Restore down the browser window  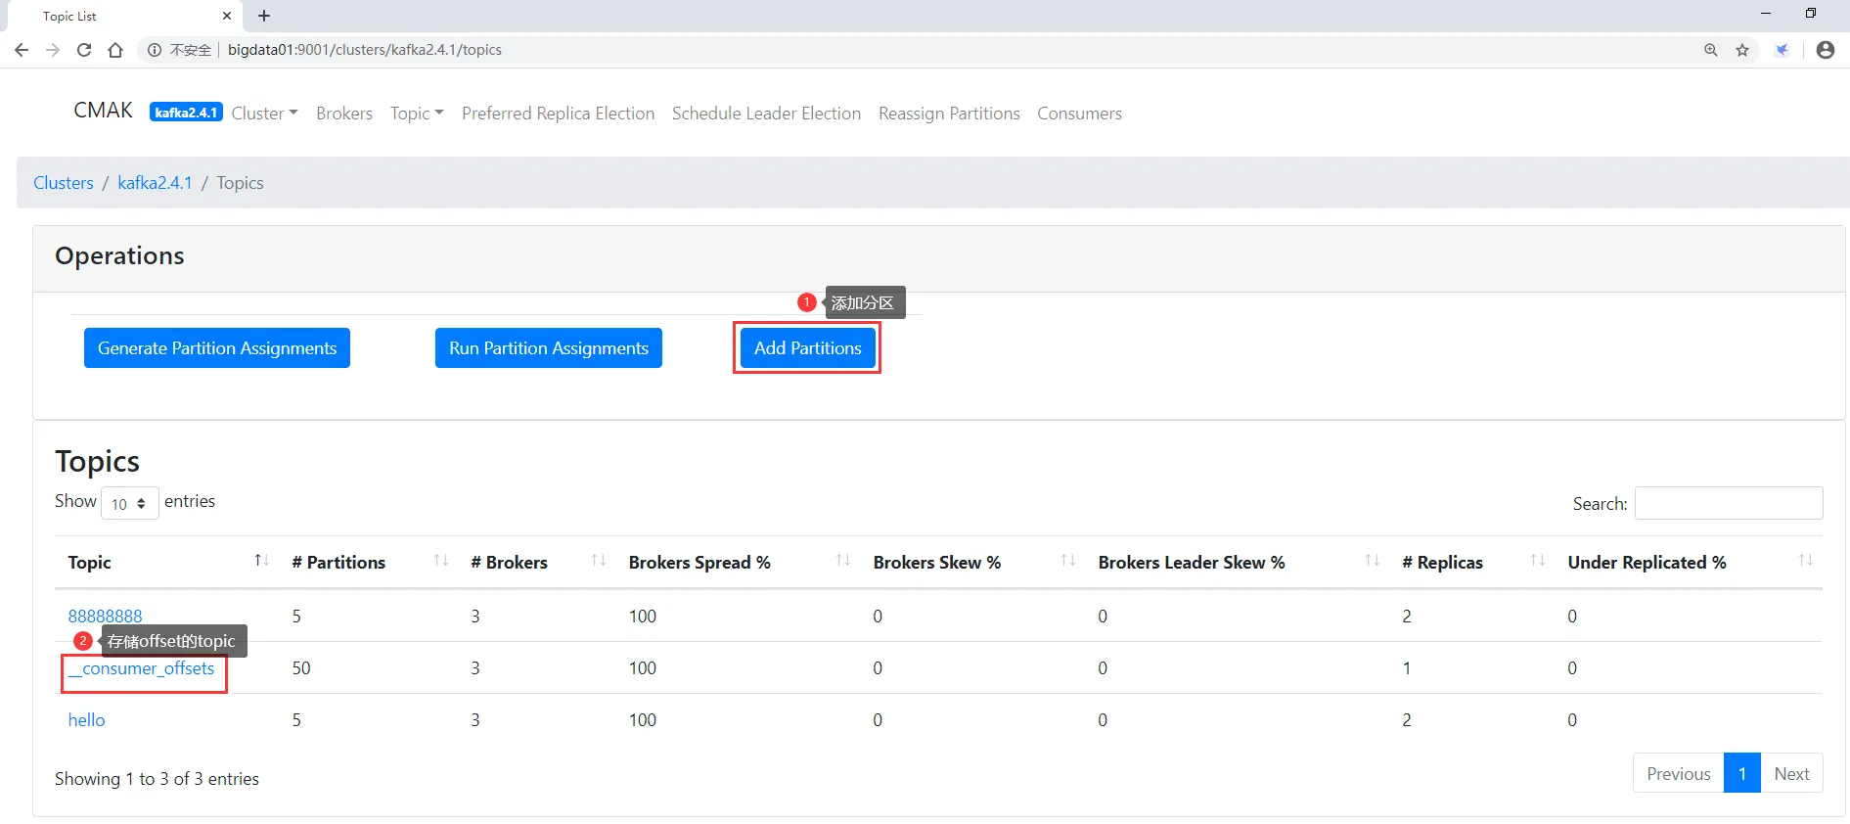coord(1811,14)
